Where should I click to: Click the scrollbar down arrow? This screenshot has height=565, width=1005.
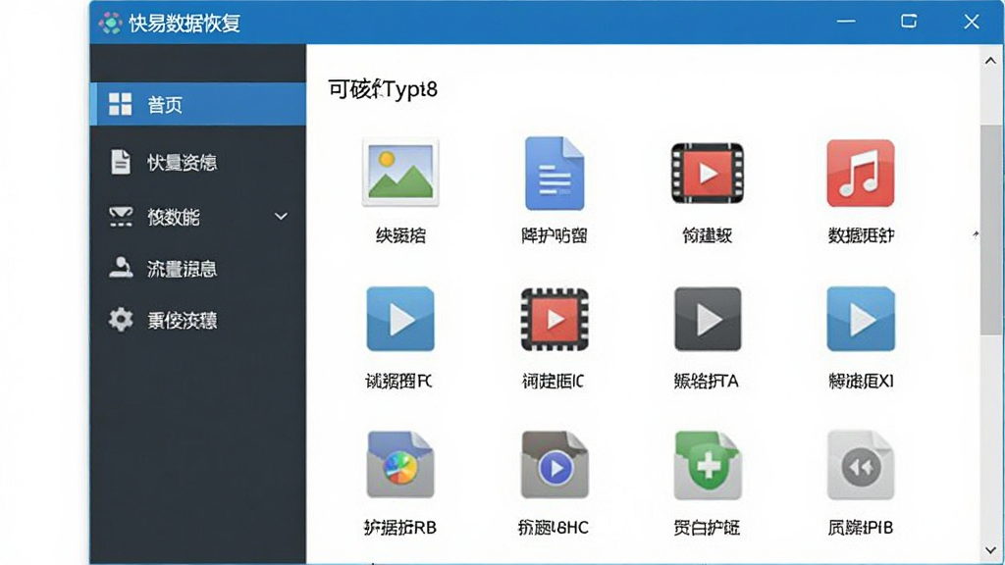[990, 550]
